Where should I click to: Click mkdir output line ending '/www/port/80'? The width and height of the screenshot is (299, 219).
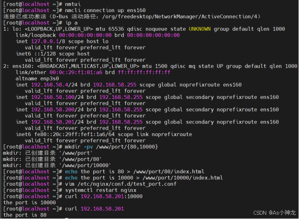(52, 159)
